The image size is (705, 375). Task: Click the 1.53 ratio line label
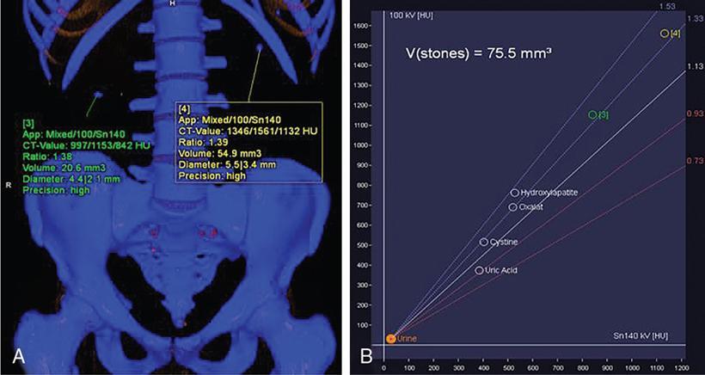coord(665,5)
